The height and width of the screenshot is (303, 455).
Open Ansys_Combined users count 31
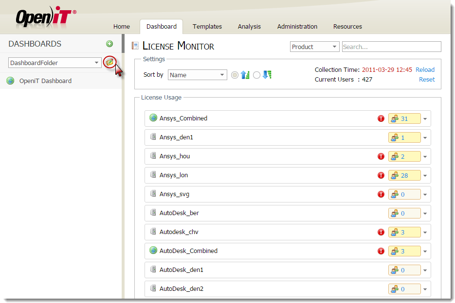point(404,118)
